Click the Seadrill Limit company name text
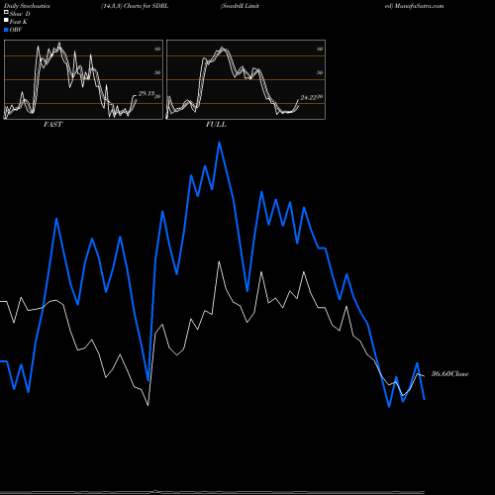 click(241, 6)
